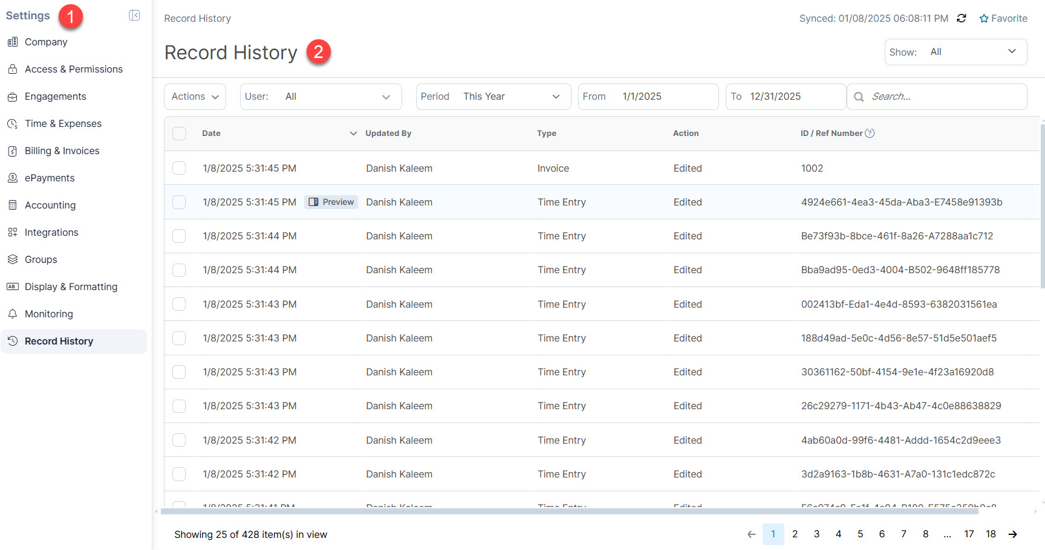Open help icon next to ID / Ref Number
This screenshot has height=550, width=1045.
coord(870,133)
